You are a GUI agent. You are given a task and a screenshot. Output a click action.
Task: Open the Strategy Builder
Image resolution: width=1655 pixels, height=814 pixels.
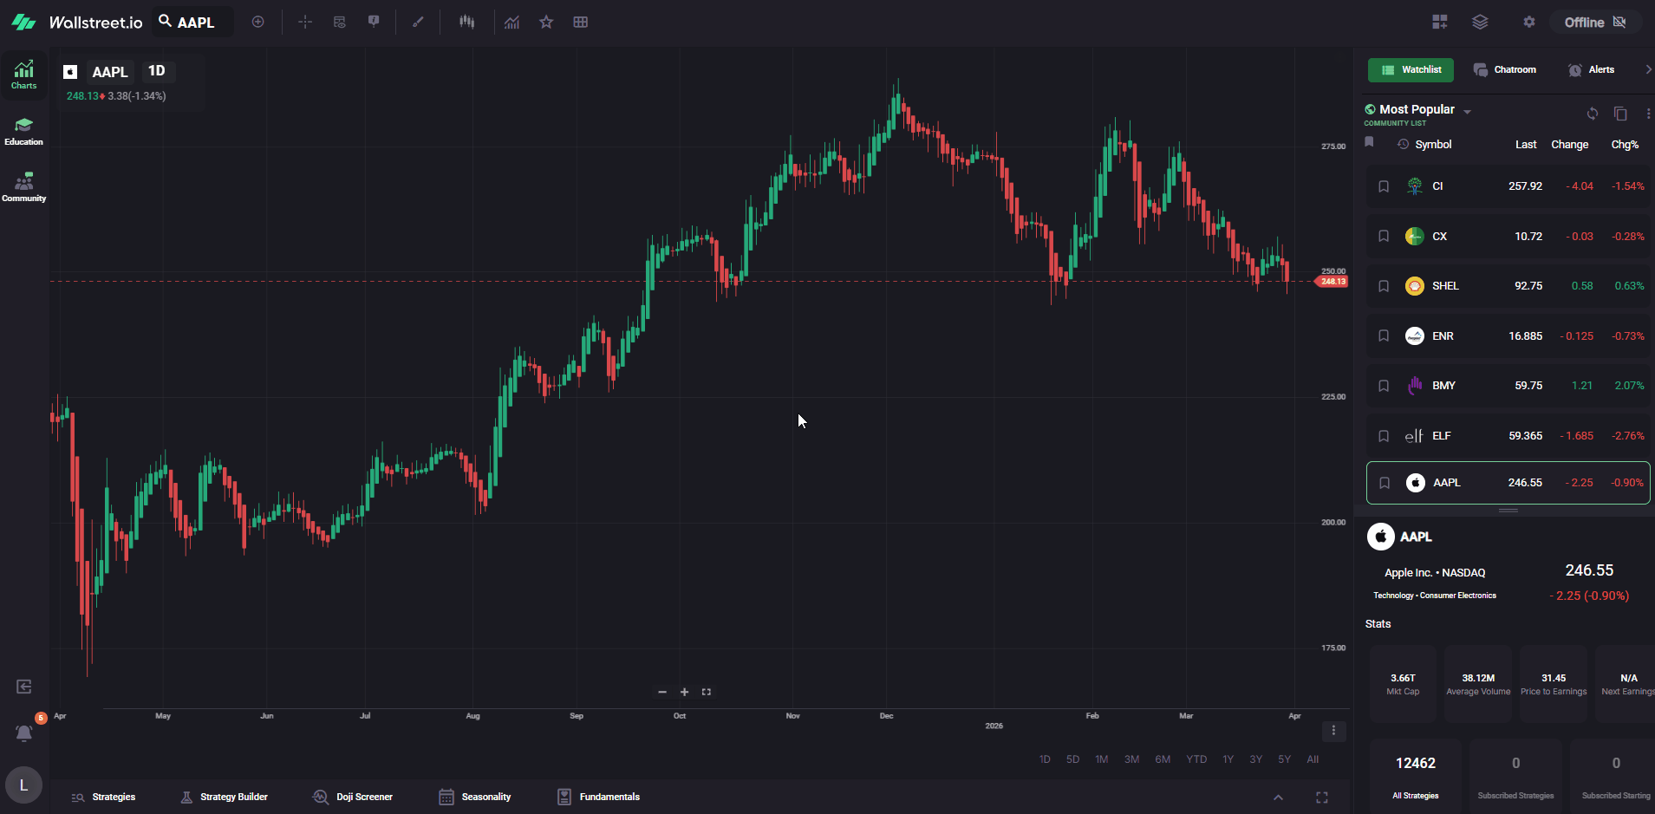point(224,797)
